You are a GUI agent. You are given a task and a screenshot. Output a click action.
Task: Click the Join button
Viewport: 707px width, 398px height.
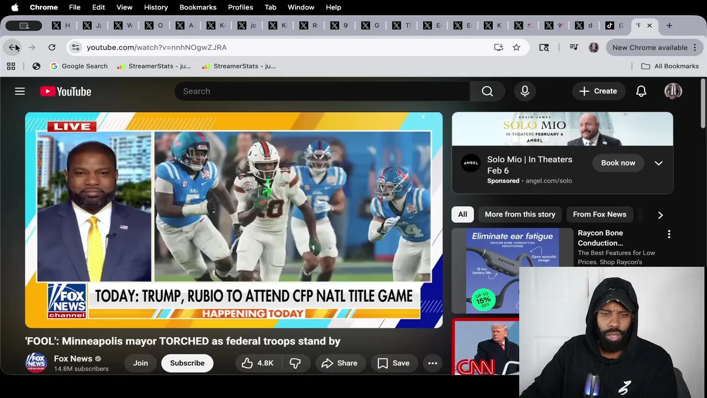pyautogui.click(x=140, y=363)
